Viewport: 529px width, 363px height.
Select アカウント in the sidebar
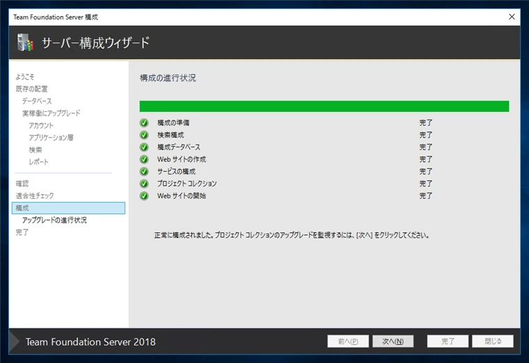tap(41, 125)
